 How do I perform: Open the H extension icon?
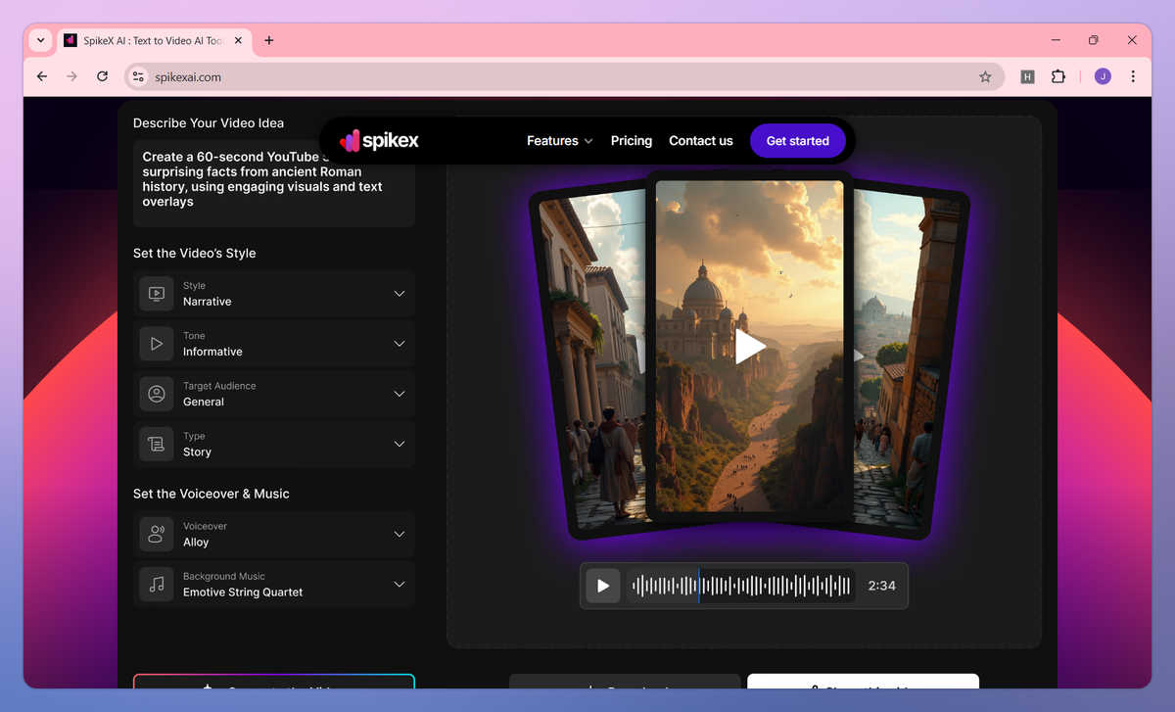pyautogui.click(x=1027, y=76)
